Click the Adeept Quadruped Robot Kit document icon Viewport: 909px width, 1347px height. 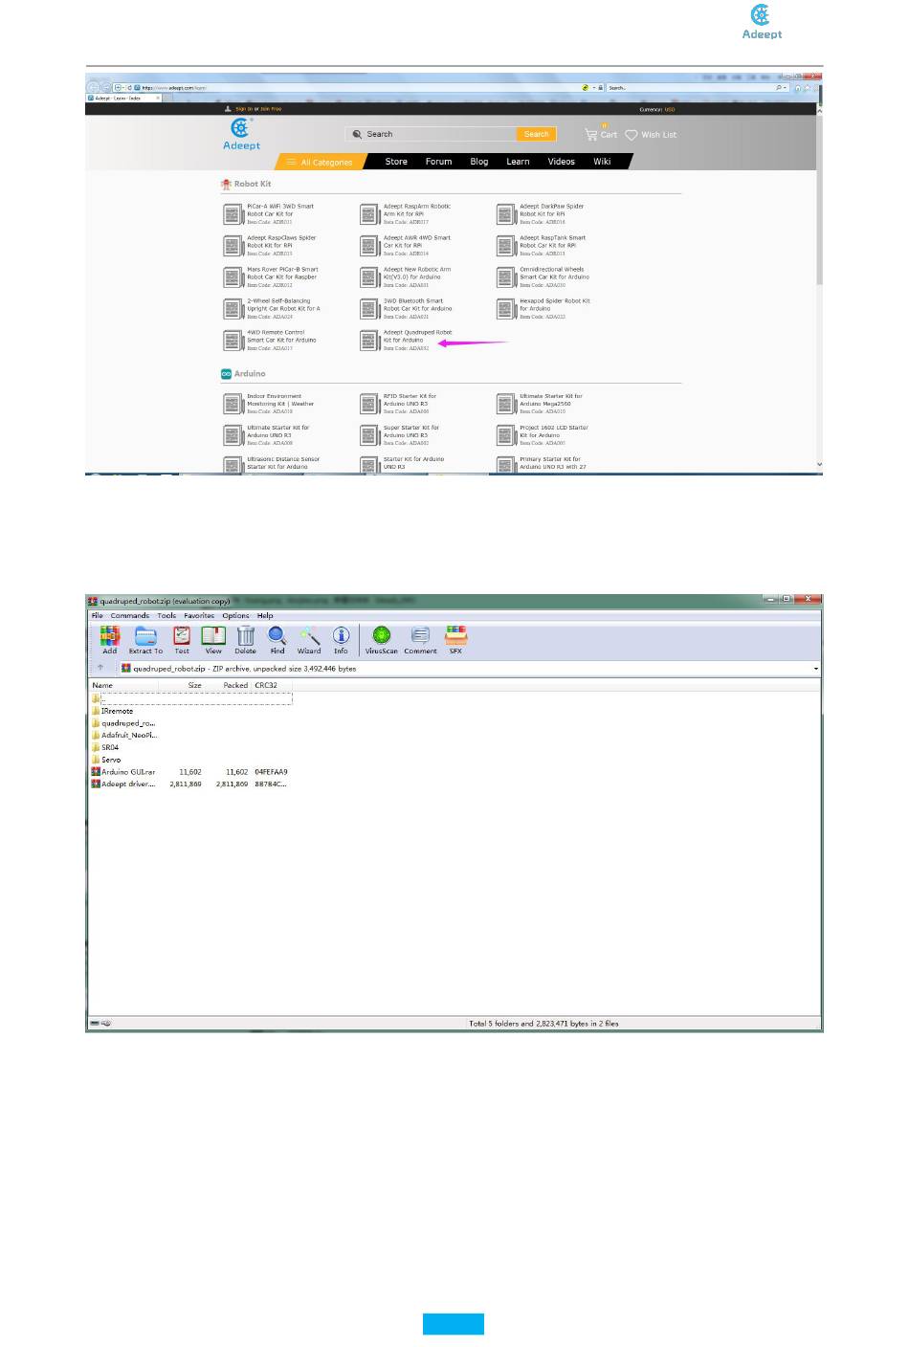click(369, 341)
